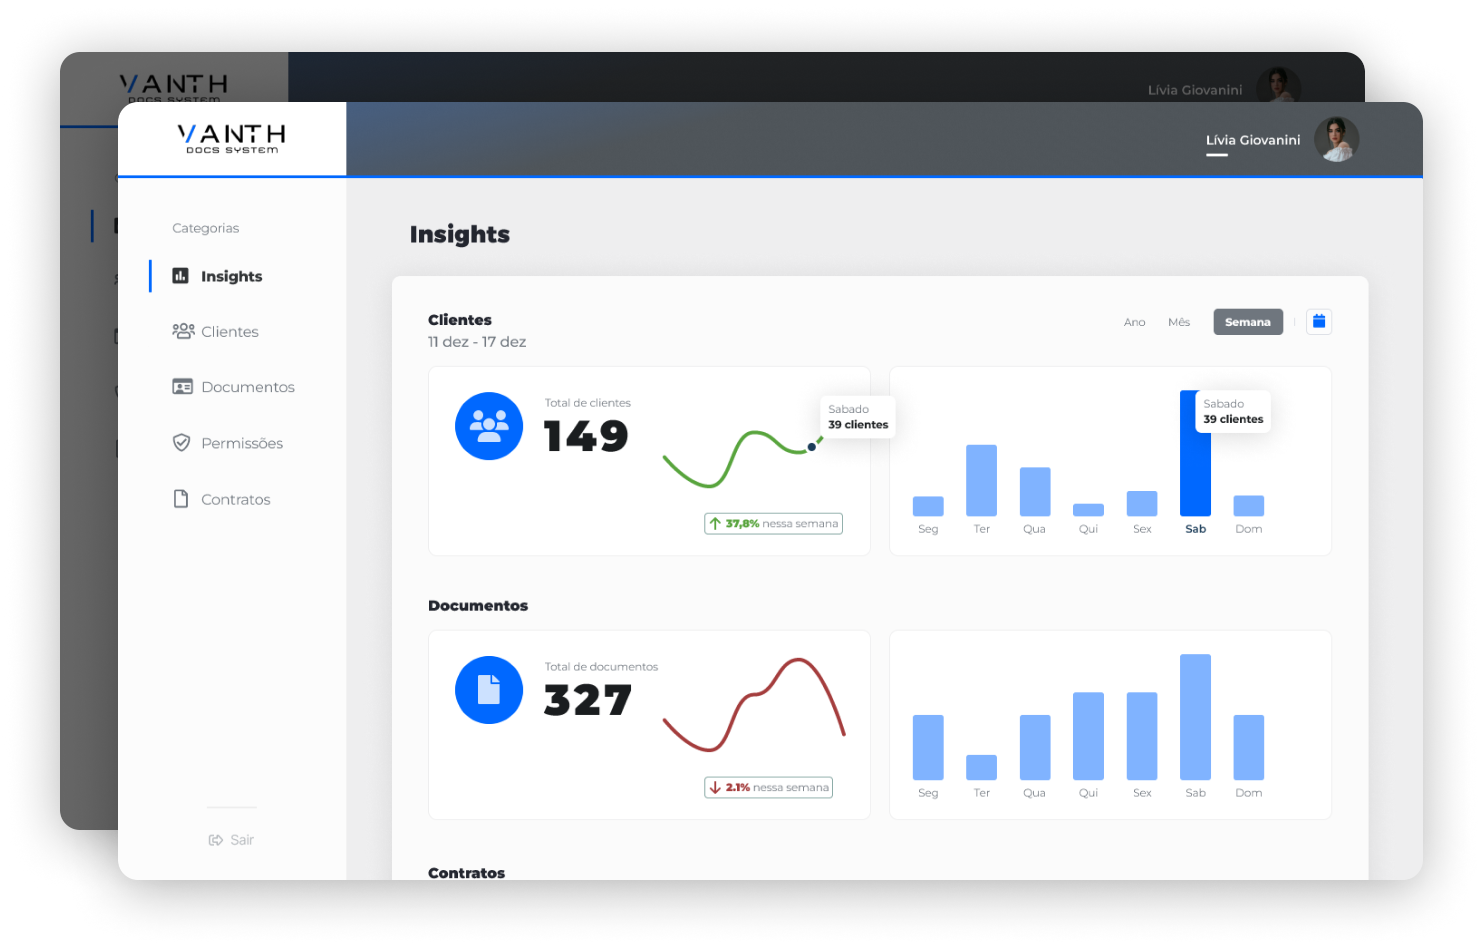Click the Ter bar in Documentos chart
The height and width of the screenshot is (948, 1483).
pyautogui.click(x=982, y=767)
